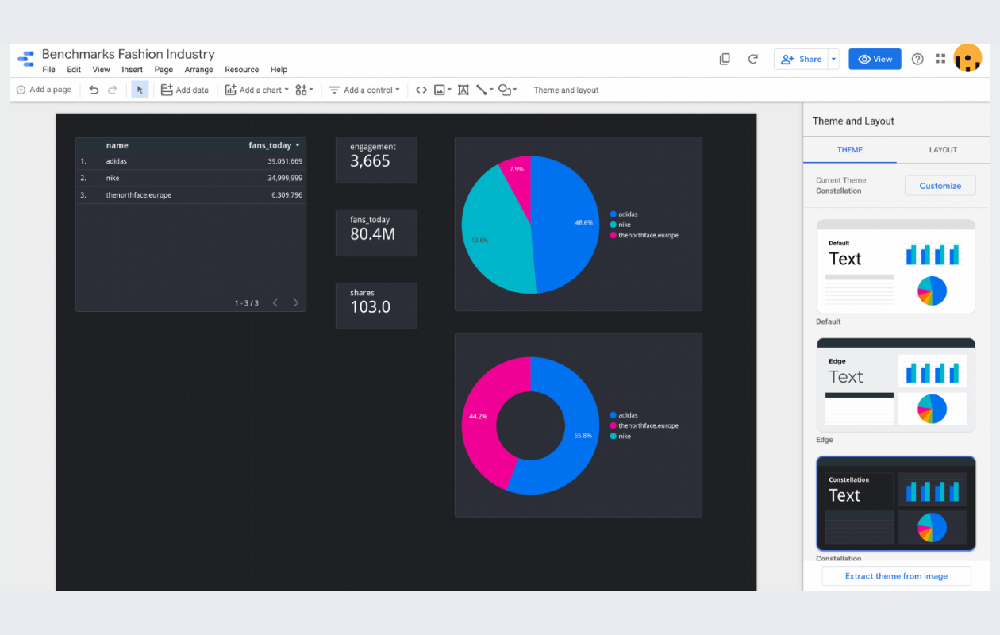Screen dimensions: 1000x635
Task: Open the line tool dropdown arrow
Action: tap(491, 90)
